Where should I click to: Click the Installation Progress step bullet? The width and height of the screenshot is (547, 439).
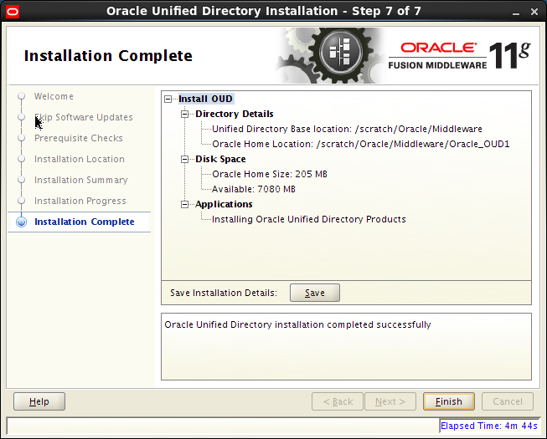coord(21,201)
